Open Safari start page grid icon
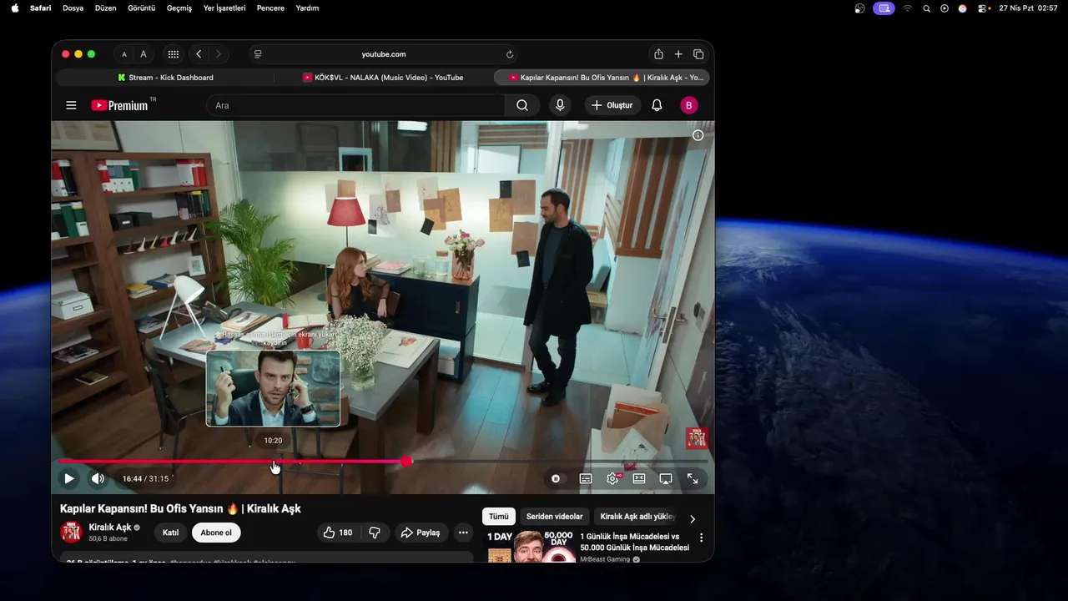The width and height of the screenshot is (1068, 601). click(174, 54)
